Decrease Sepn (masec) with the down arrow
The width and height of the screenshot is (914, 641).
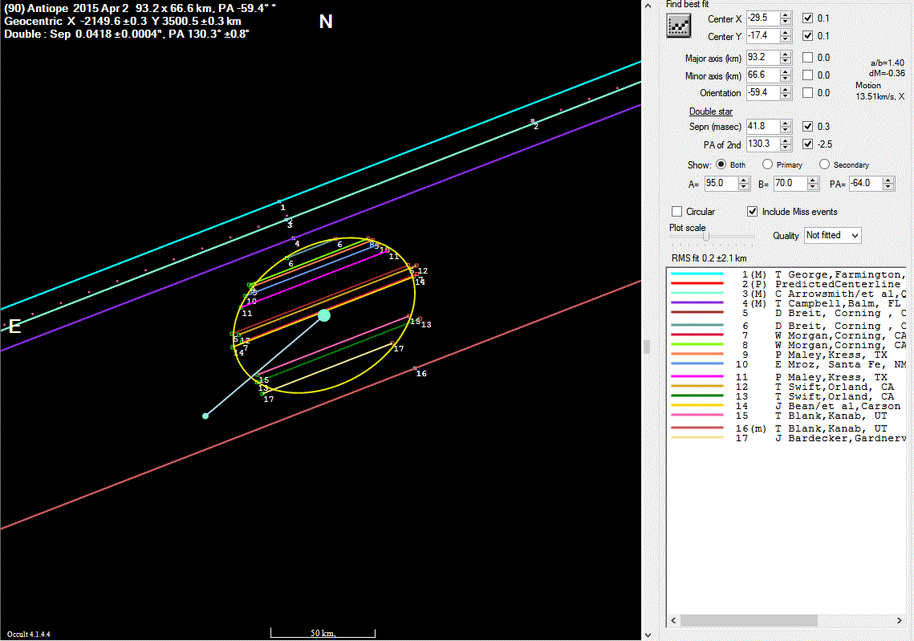[x=786, y=130]
